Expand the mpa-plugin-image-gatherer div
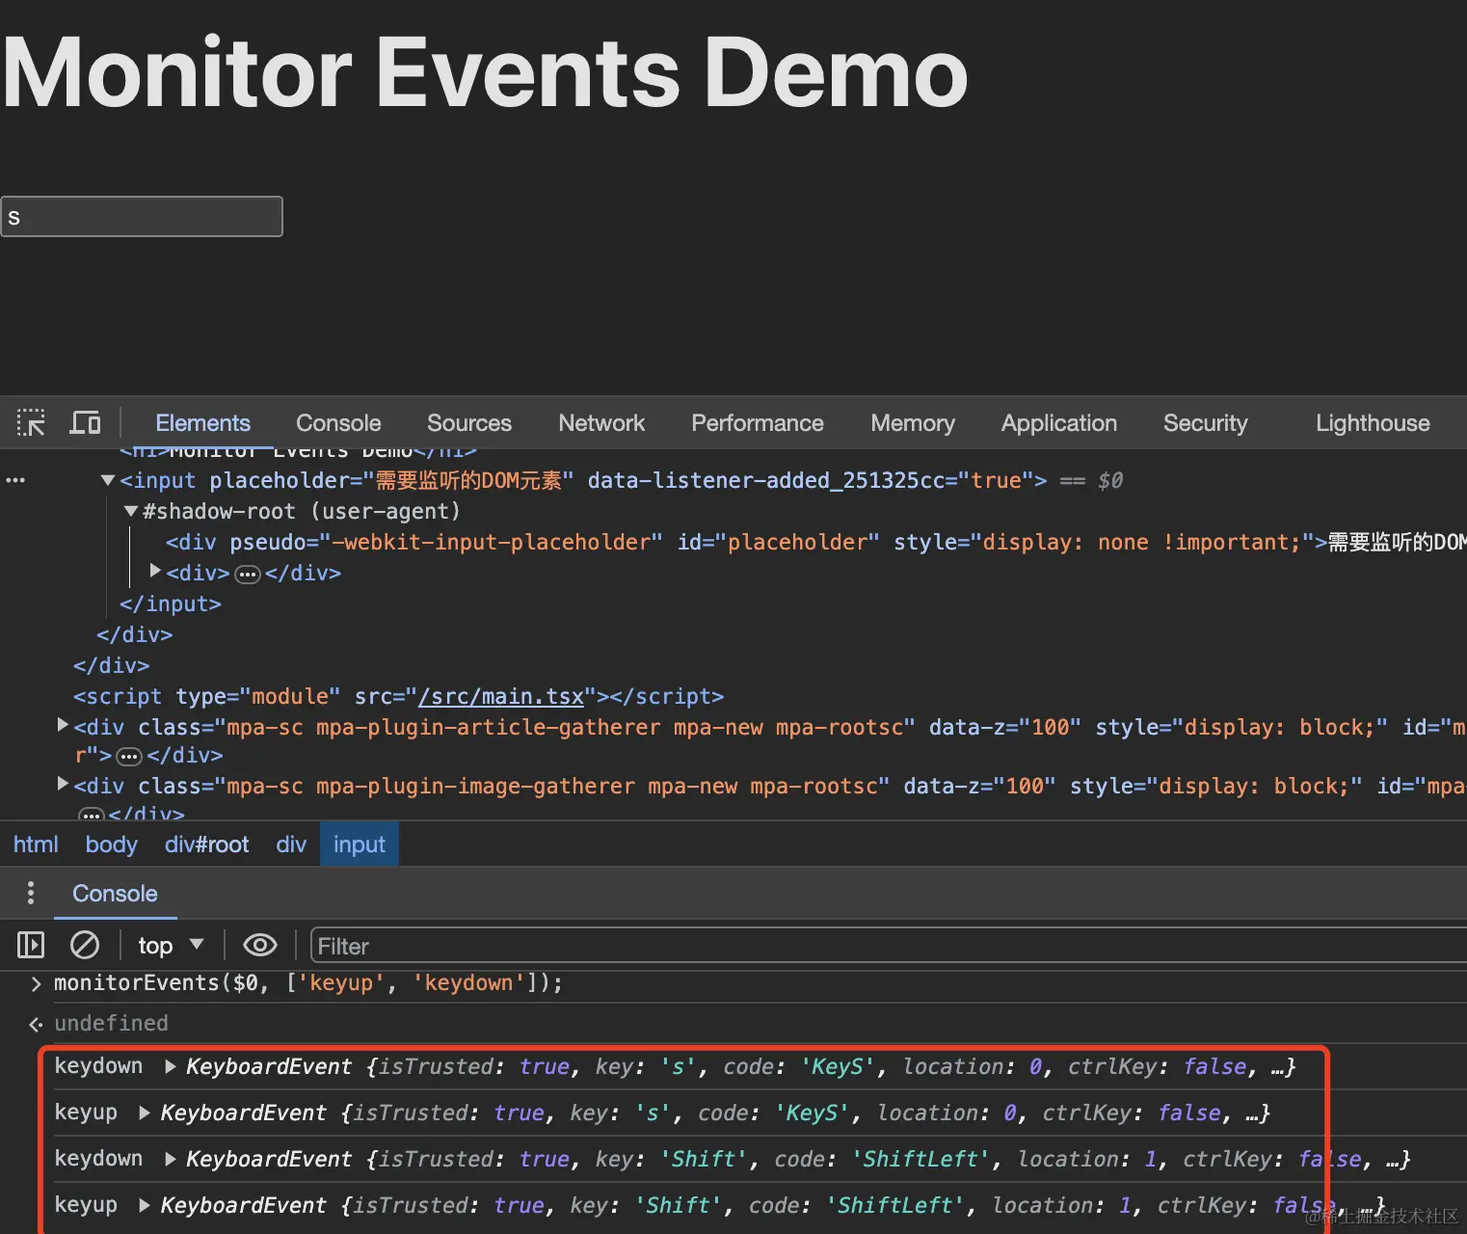This screenshot has height=1234, width=1467. [x=63, y=784]
